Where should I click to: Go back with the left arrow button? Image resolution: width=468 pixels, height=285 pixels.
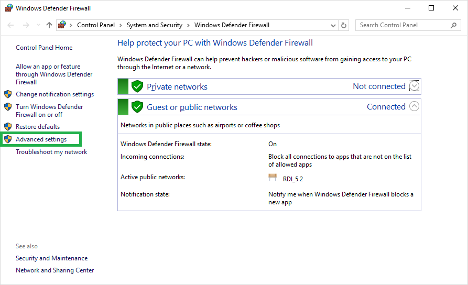11,25
